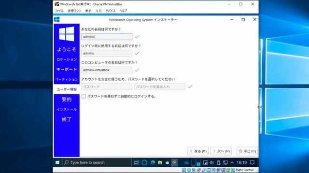This screenshot has width=309, height=173.
Task: Open the 仮想マシン menu
Action: point(74,11)
